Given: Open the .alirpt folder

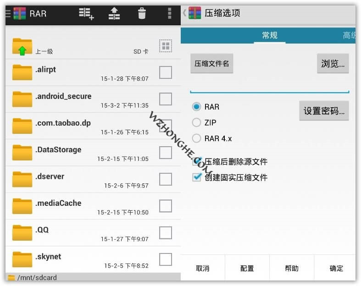Looking at the screenshot, I should tap(45, 70).
